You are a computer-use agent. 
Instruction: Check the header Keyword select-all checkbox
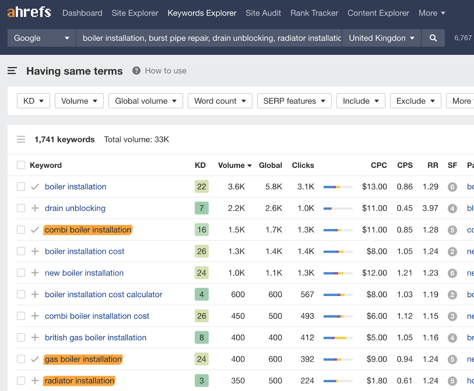click(21, 165)
